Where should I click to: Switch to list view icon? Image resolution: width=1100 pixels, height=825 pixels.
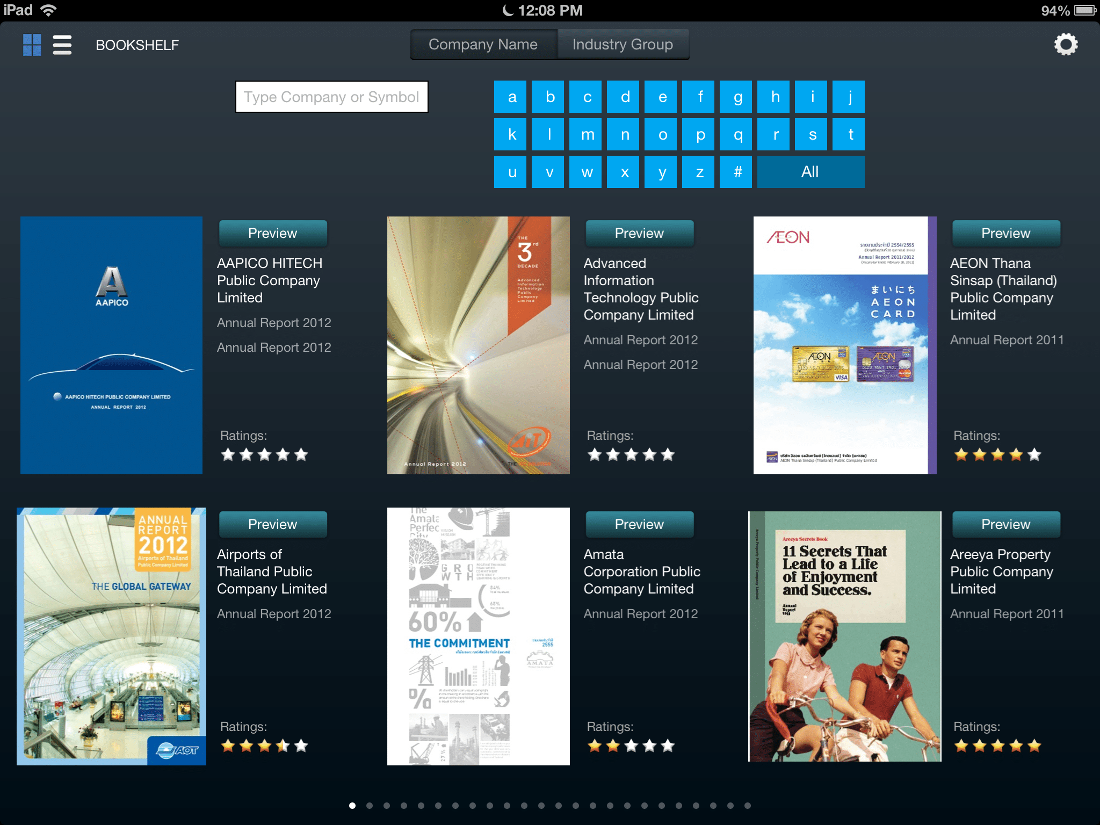[62, 45]
